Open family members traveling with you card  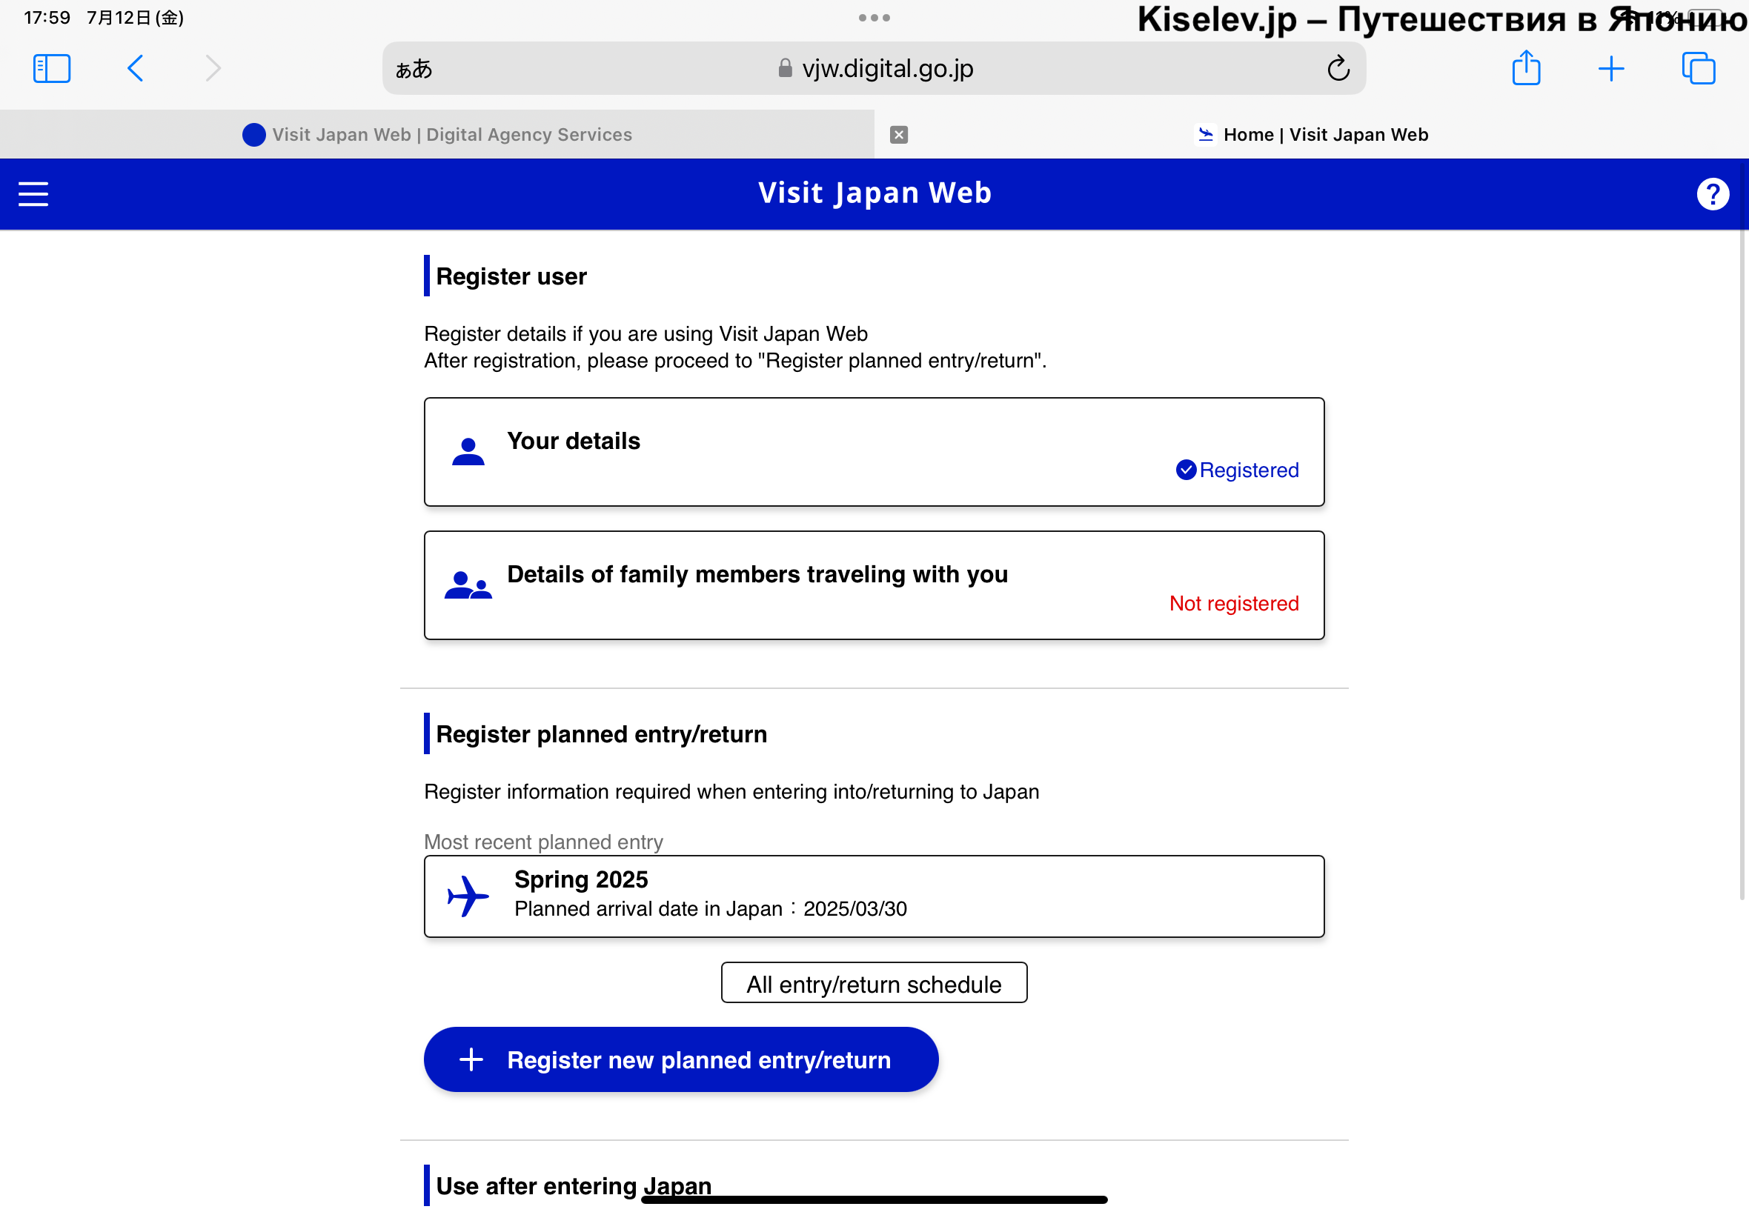point(873,585)
